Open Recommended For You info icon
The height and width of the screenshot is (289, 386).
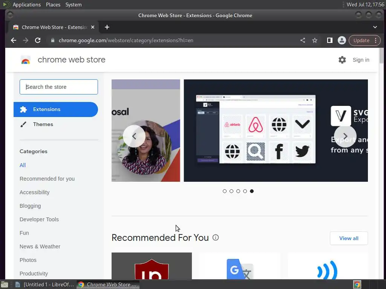(215, 237)
